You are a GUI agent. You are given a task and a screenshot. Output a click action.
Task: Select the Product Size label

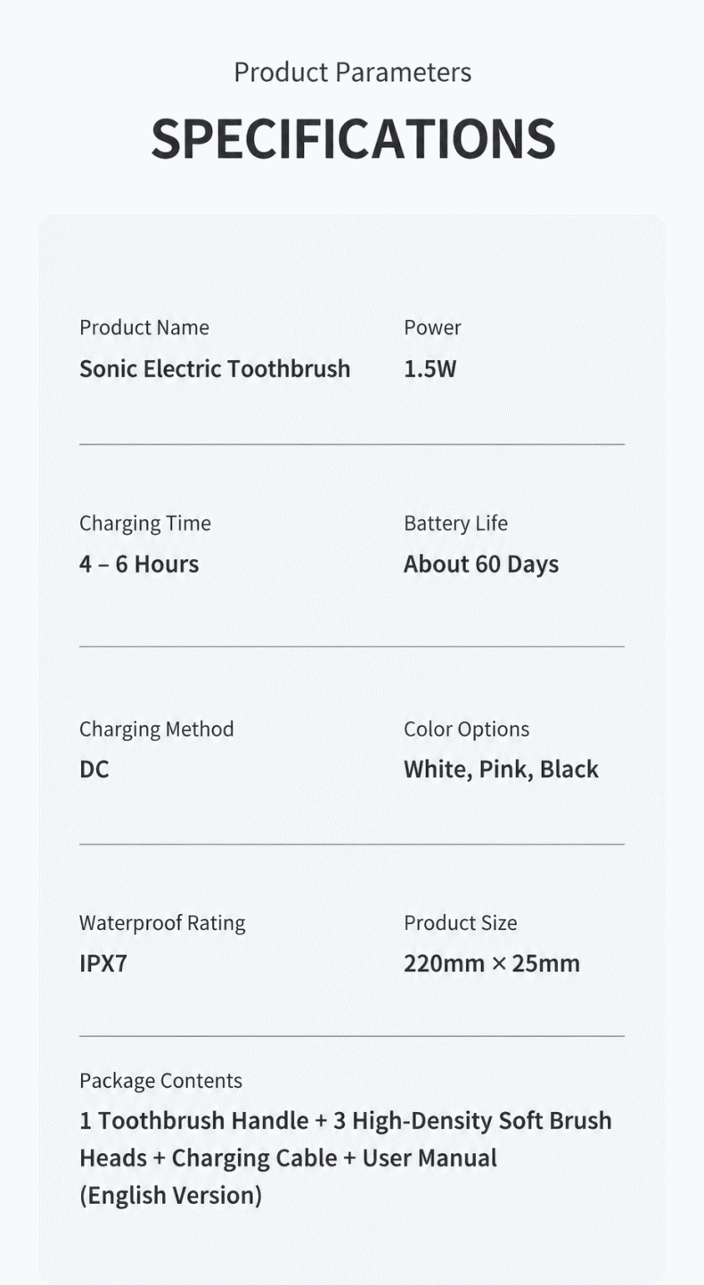pos(461,923)
